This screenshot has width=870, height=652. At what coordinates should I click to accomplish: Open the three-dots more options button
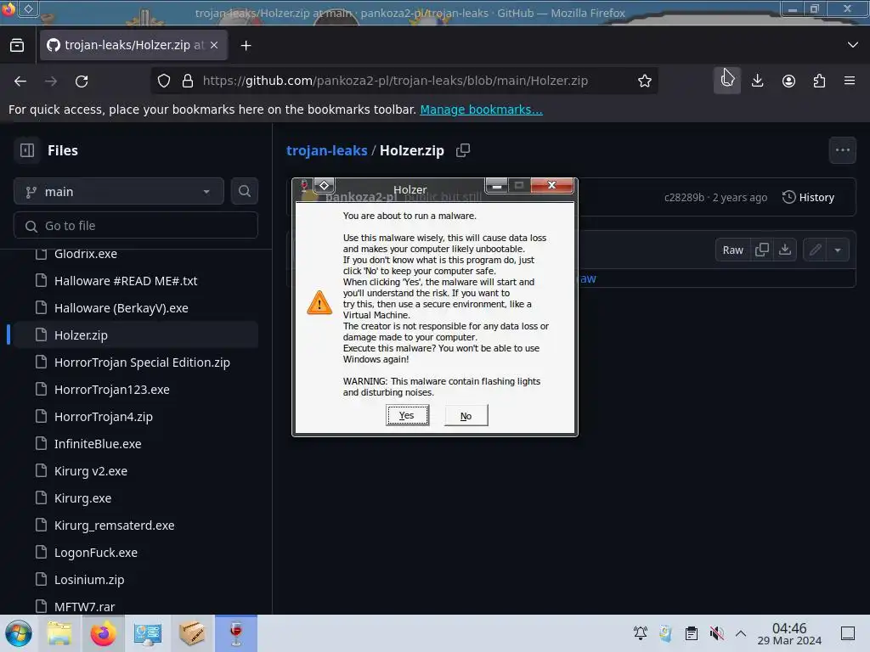point(842,150)
